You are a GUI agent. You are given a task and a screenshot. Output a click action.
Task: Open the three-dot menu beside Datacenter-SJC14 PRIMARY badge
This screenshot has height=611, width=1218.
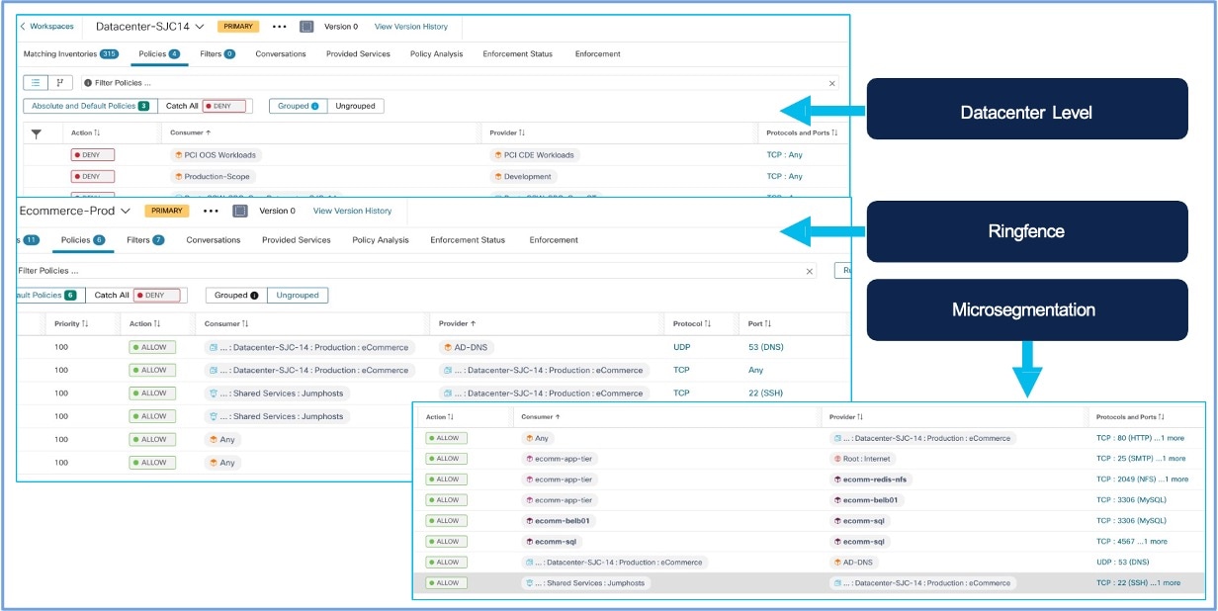280,27
